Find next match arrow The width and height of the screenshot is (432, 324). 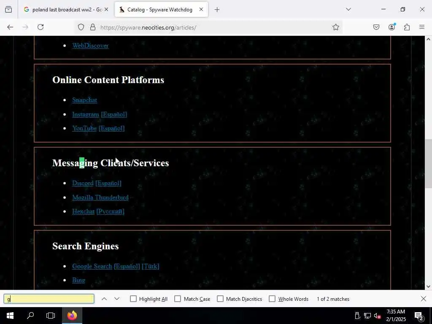pos(117,299)
